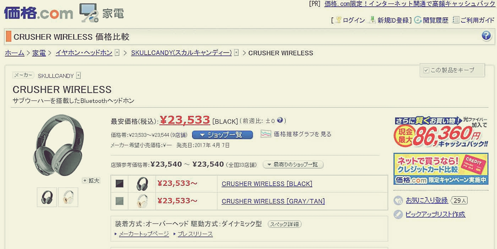
Task: Open the ショップ一覧 button
Action: (222, 135)
